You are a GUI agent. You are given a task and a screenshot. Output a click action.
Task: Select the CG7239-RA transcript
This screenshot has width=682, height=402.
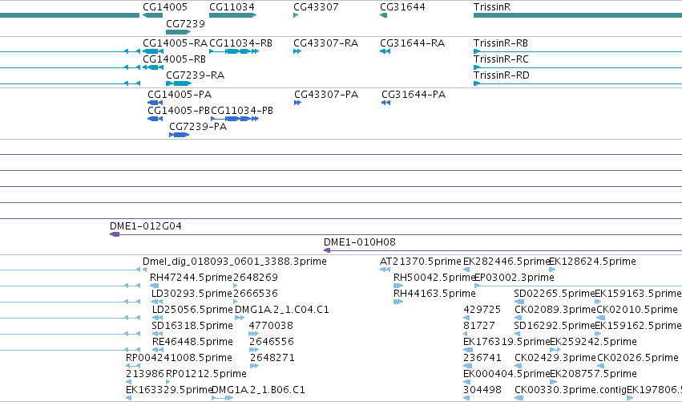coord(179,83)
